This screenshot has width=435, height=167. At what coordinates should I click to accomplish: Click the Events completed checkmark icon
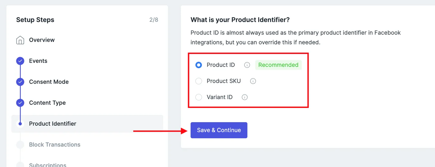(x=20, y=61)
